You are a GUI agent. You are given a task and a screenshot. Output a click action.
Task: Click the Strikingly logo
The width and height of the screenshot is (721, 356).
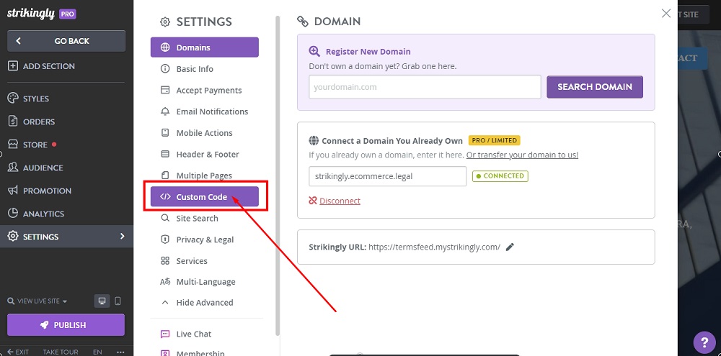point(30,14)
